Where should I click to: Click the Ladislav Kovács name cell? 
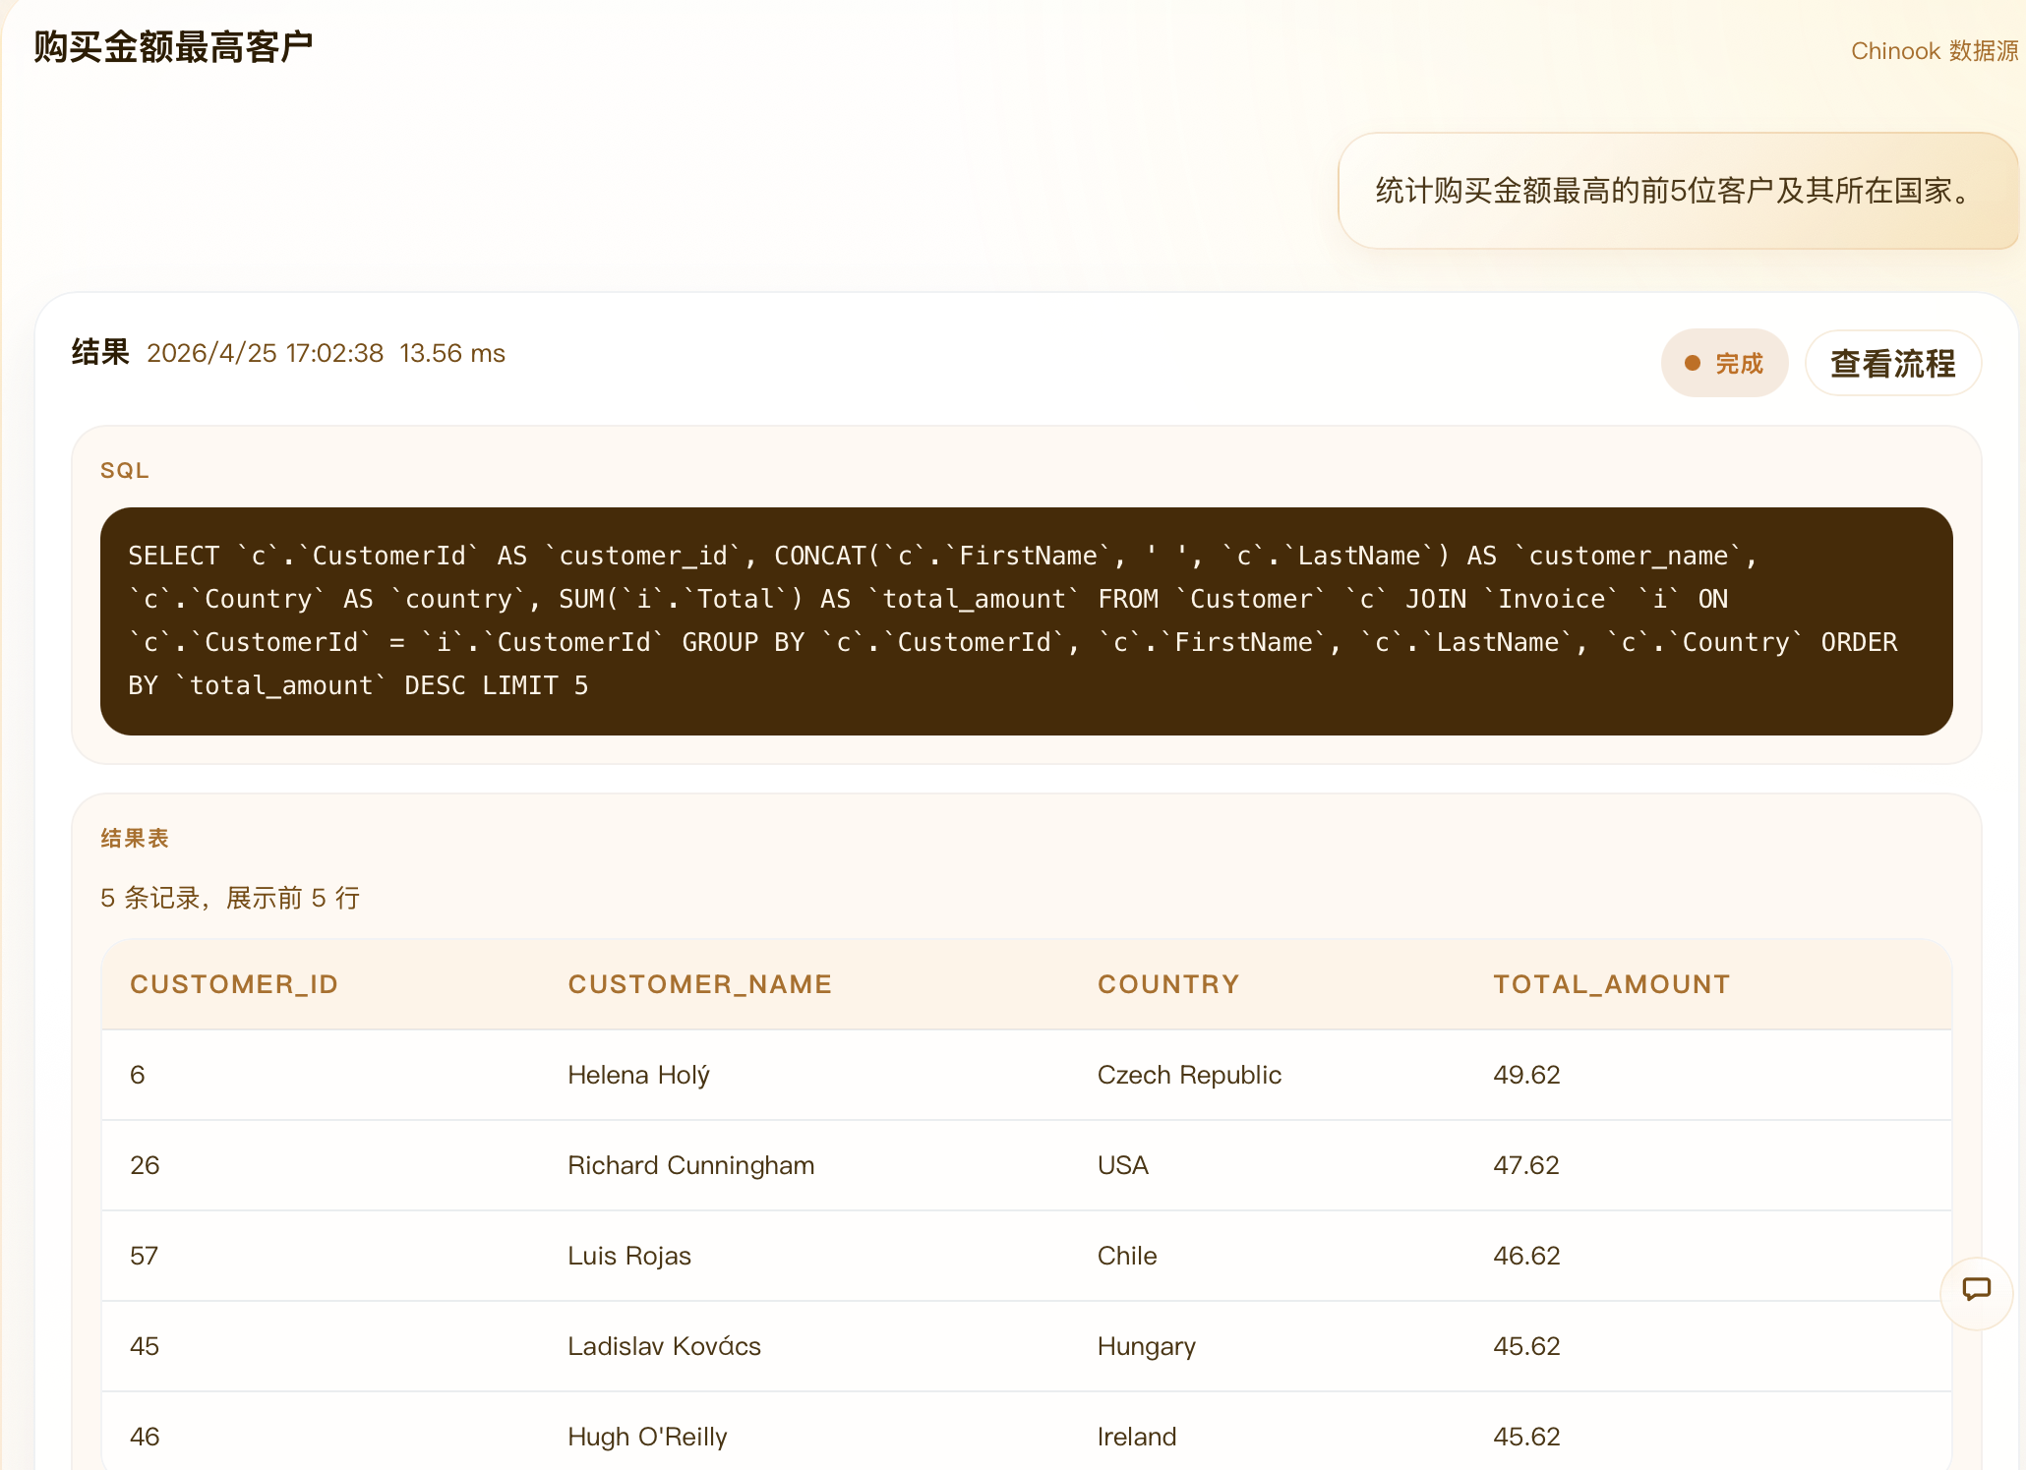[665, 1346]
